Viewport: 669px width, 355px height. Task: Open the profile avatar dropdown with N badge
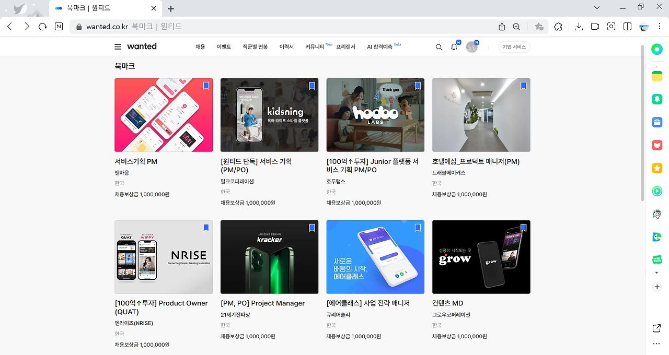tap(472, 46)
